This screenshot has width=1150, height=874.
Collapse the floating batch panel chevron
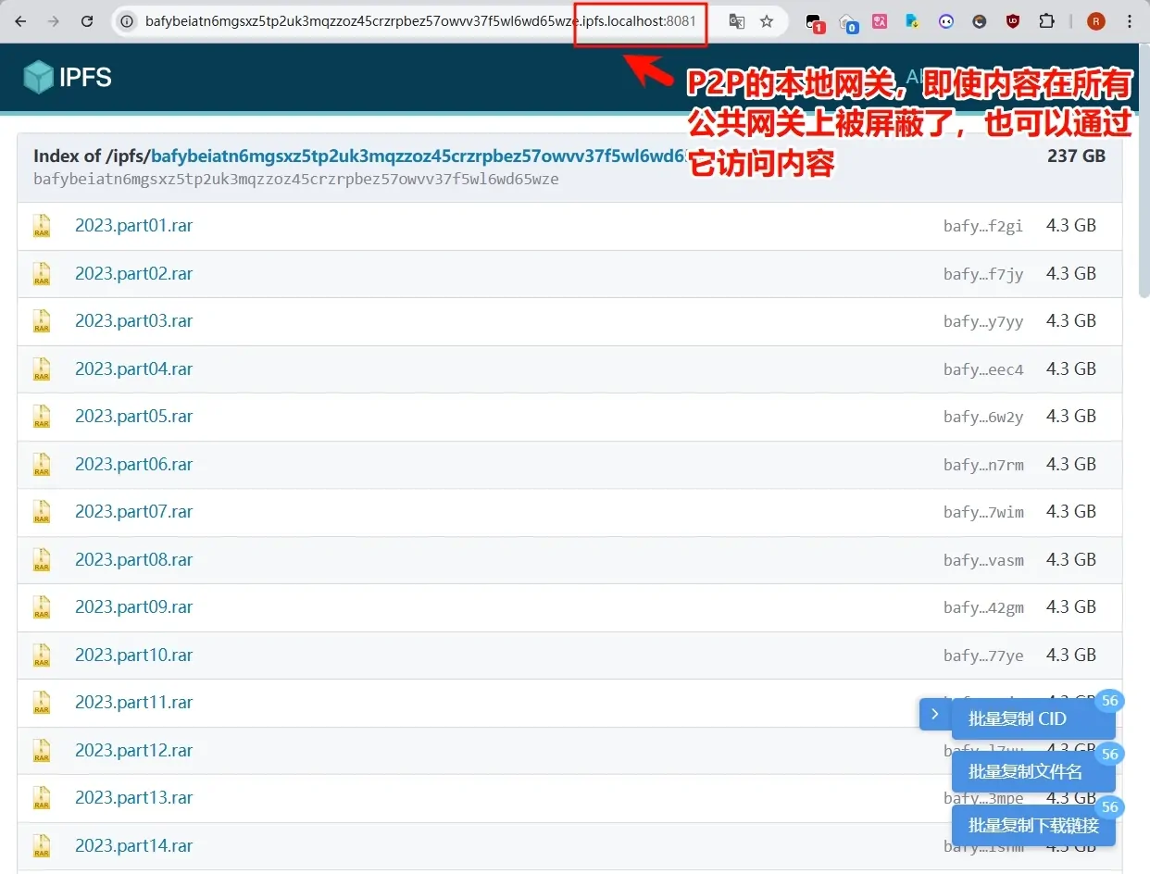coord(935,714)
